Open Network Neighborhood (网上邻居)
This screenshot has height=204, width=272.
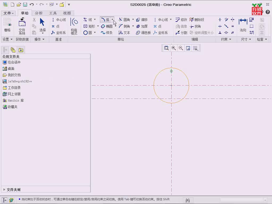12,94
